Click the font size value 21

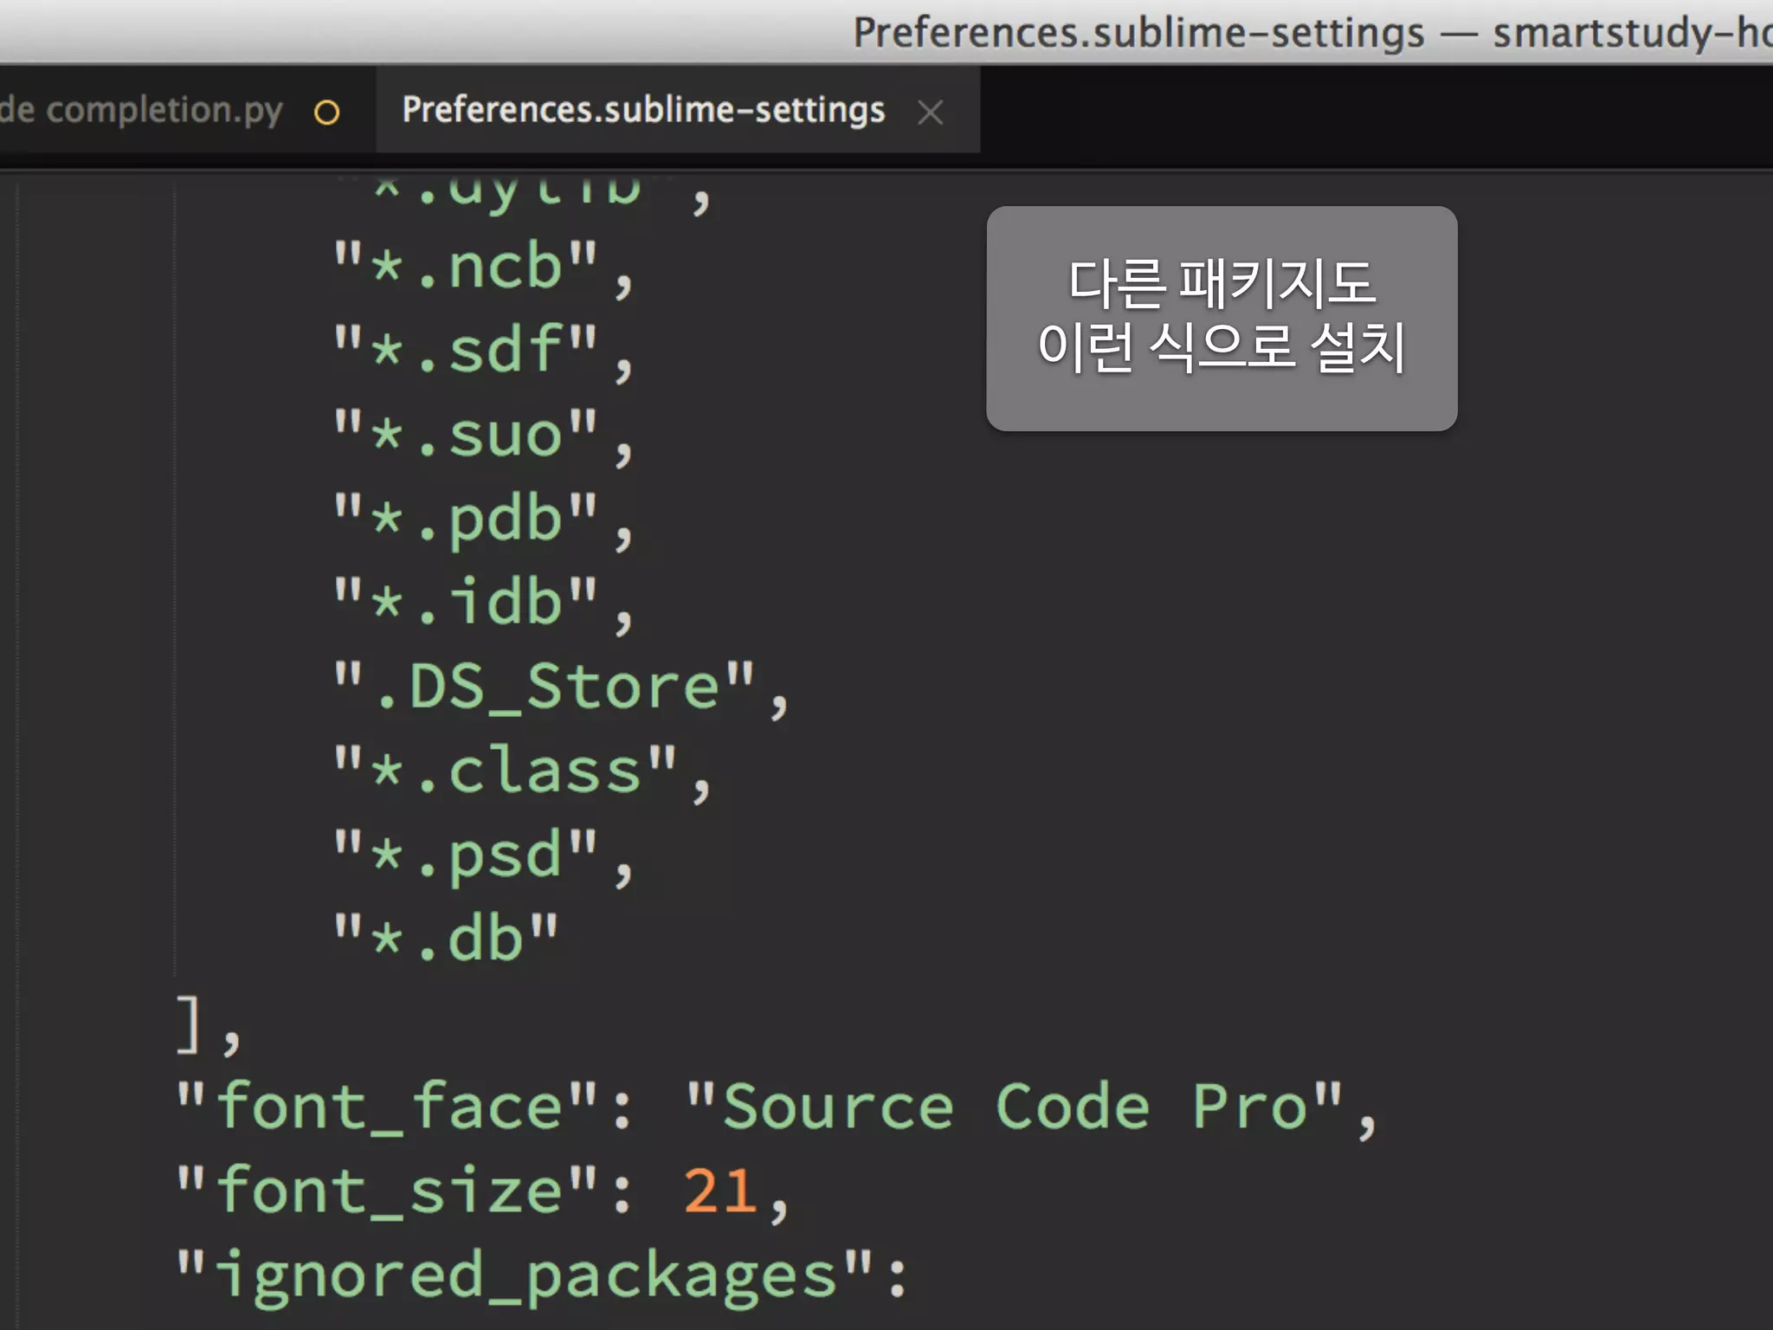coord(720,1191)
